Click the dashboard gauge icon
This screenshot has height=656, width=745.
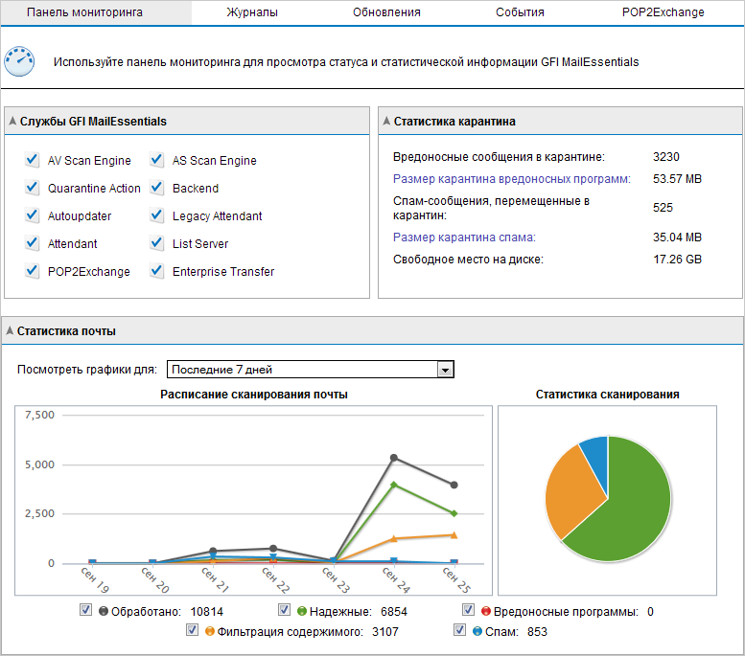(x=19, y=61)
